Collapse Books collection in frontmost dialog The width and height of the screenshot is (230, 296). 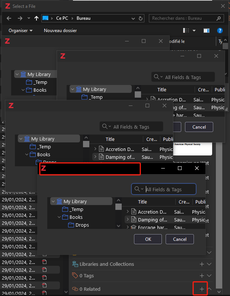[x=59, y=217]
